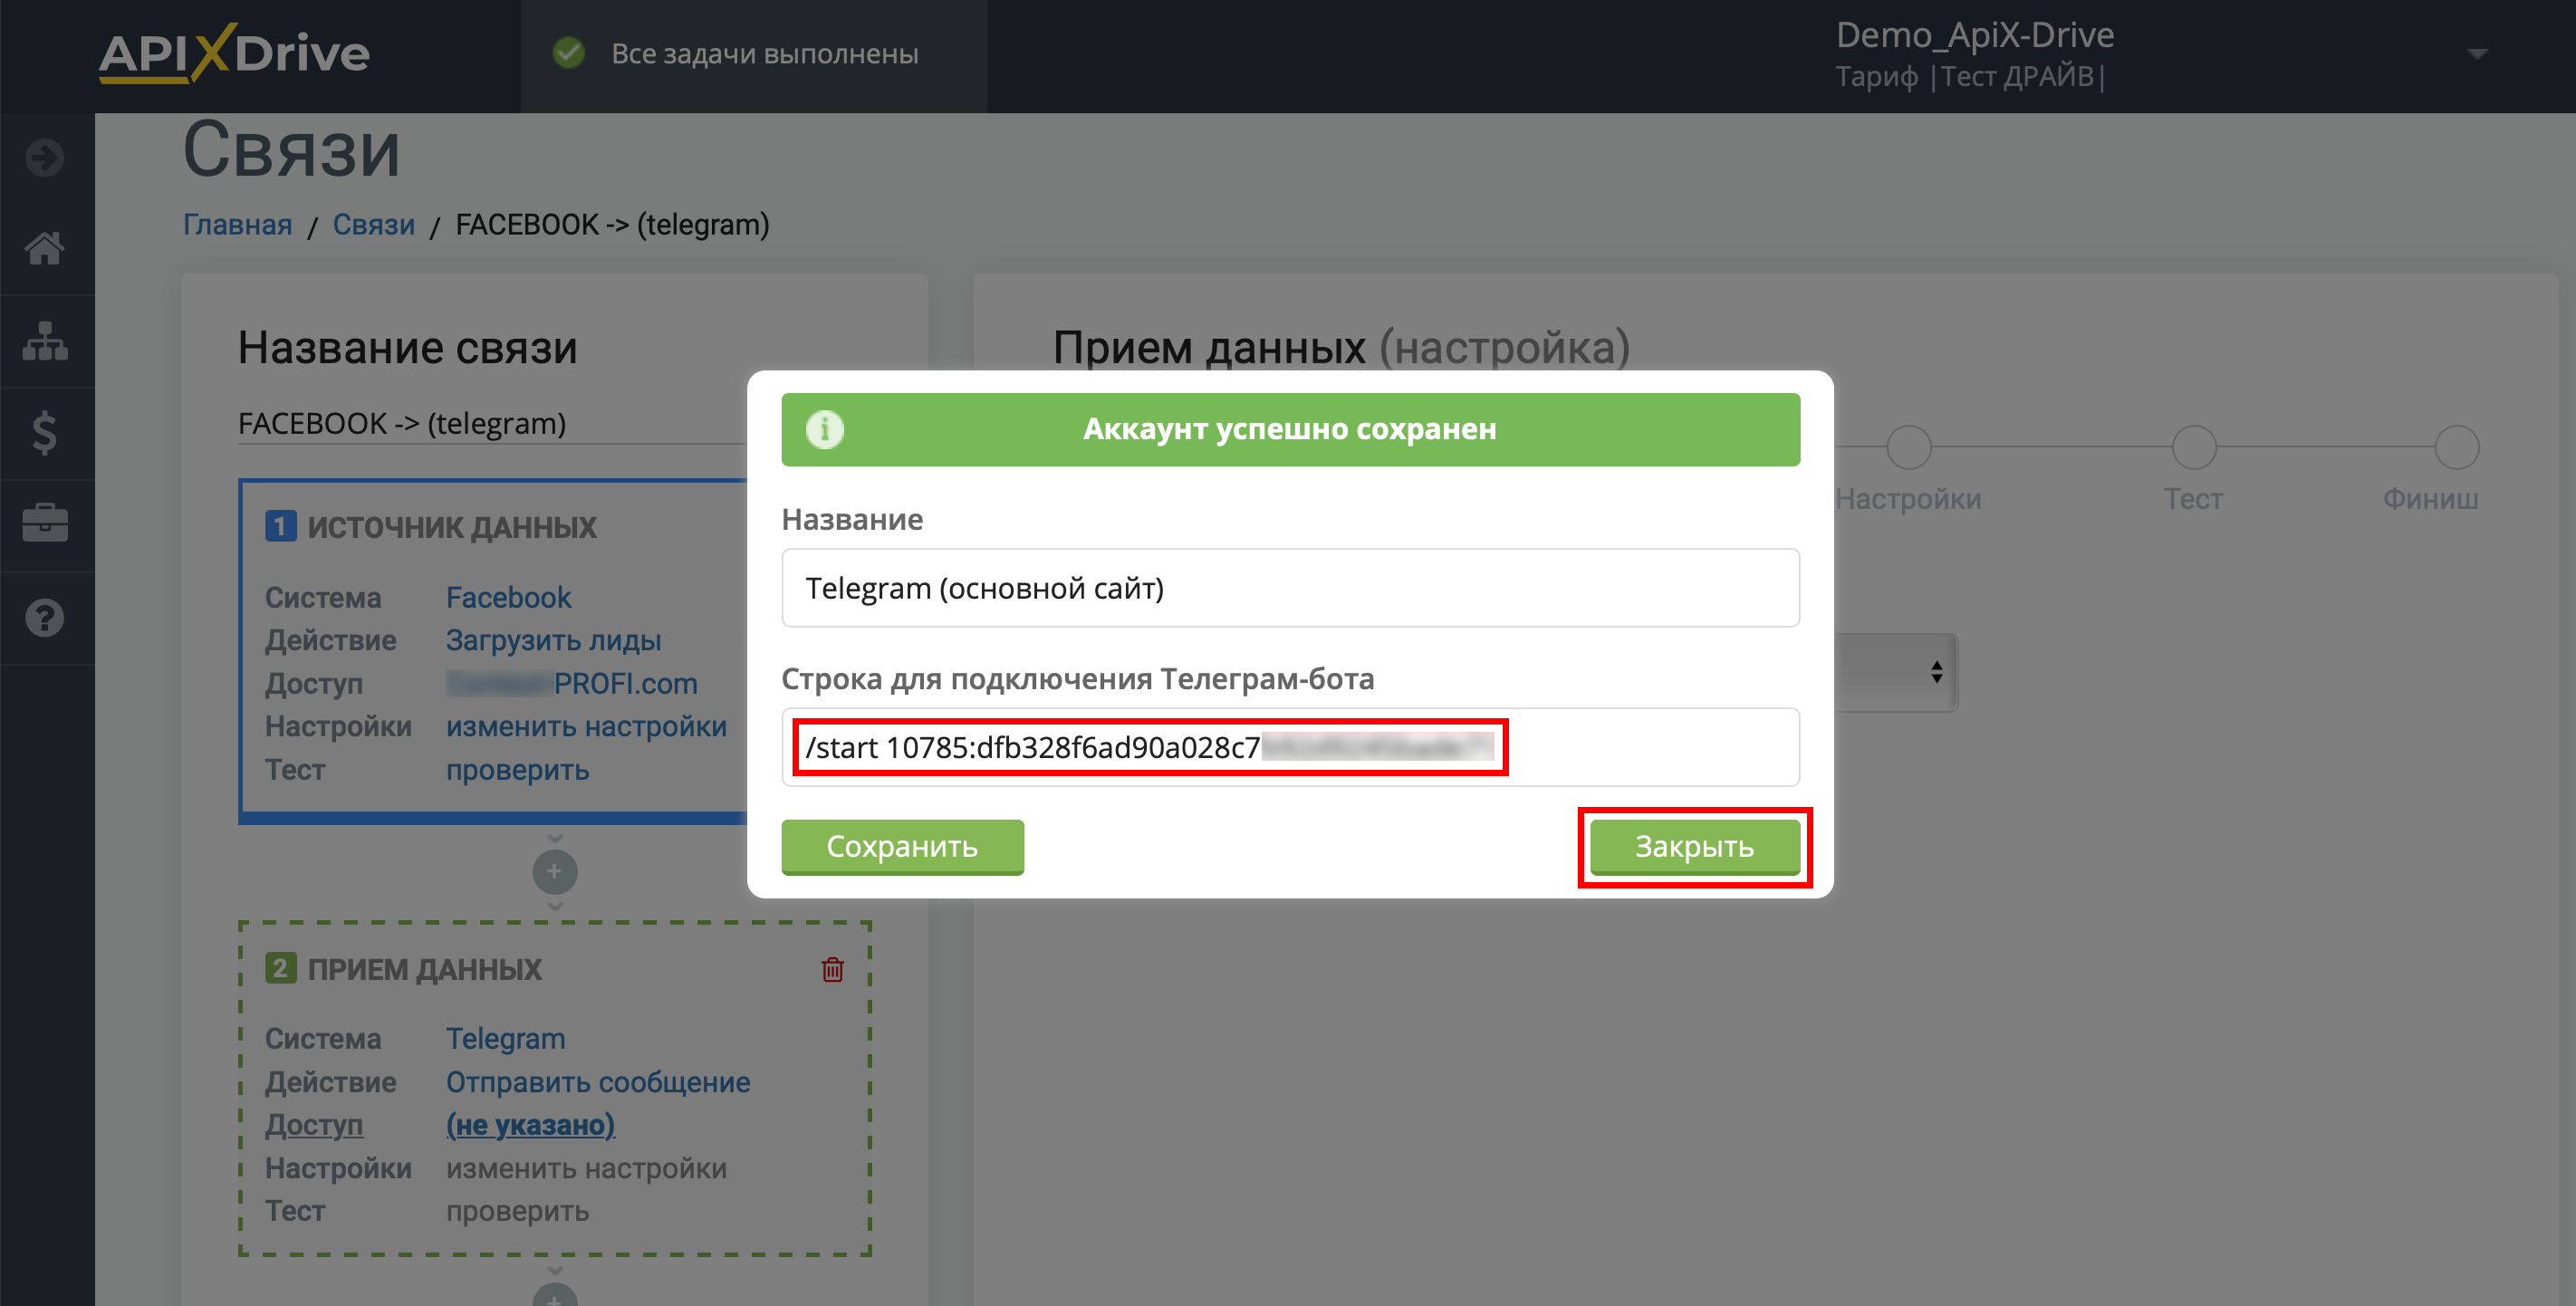Viewport: 2576px width, 1306px height.
Task: Click Загрузить лиды action link
Action: [x=553, y=641]
